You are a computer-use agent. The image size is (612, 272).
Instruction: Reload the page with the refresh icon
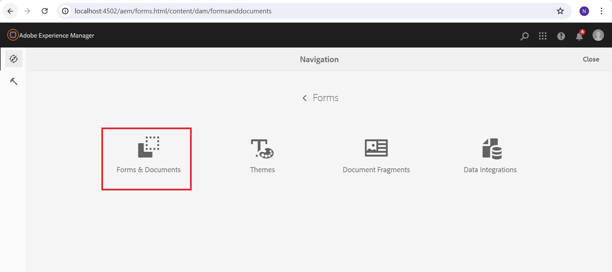(x=45, y=11)
